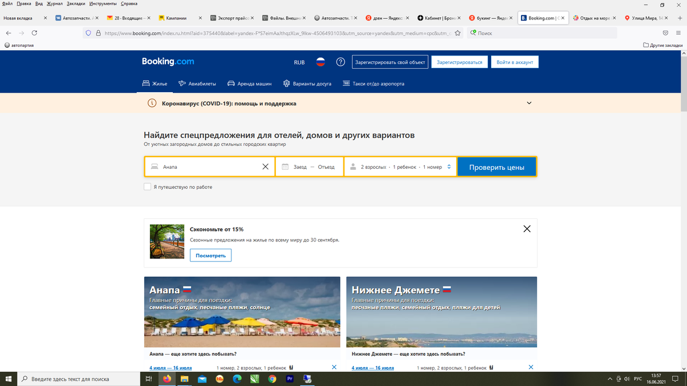Select the Жилье tab
The height and width of the screenshot is (386, 687).
click(x=155, y=84)
